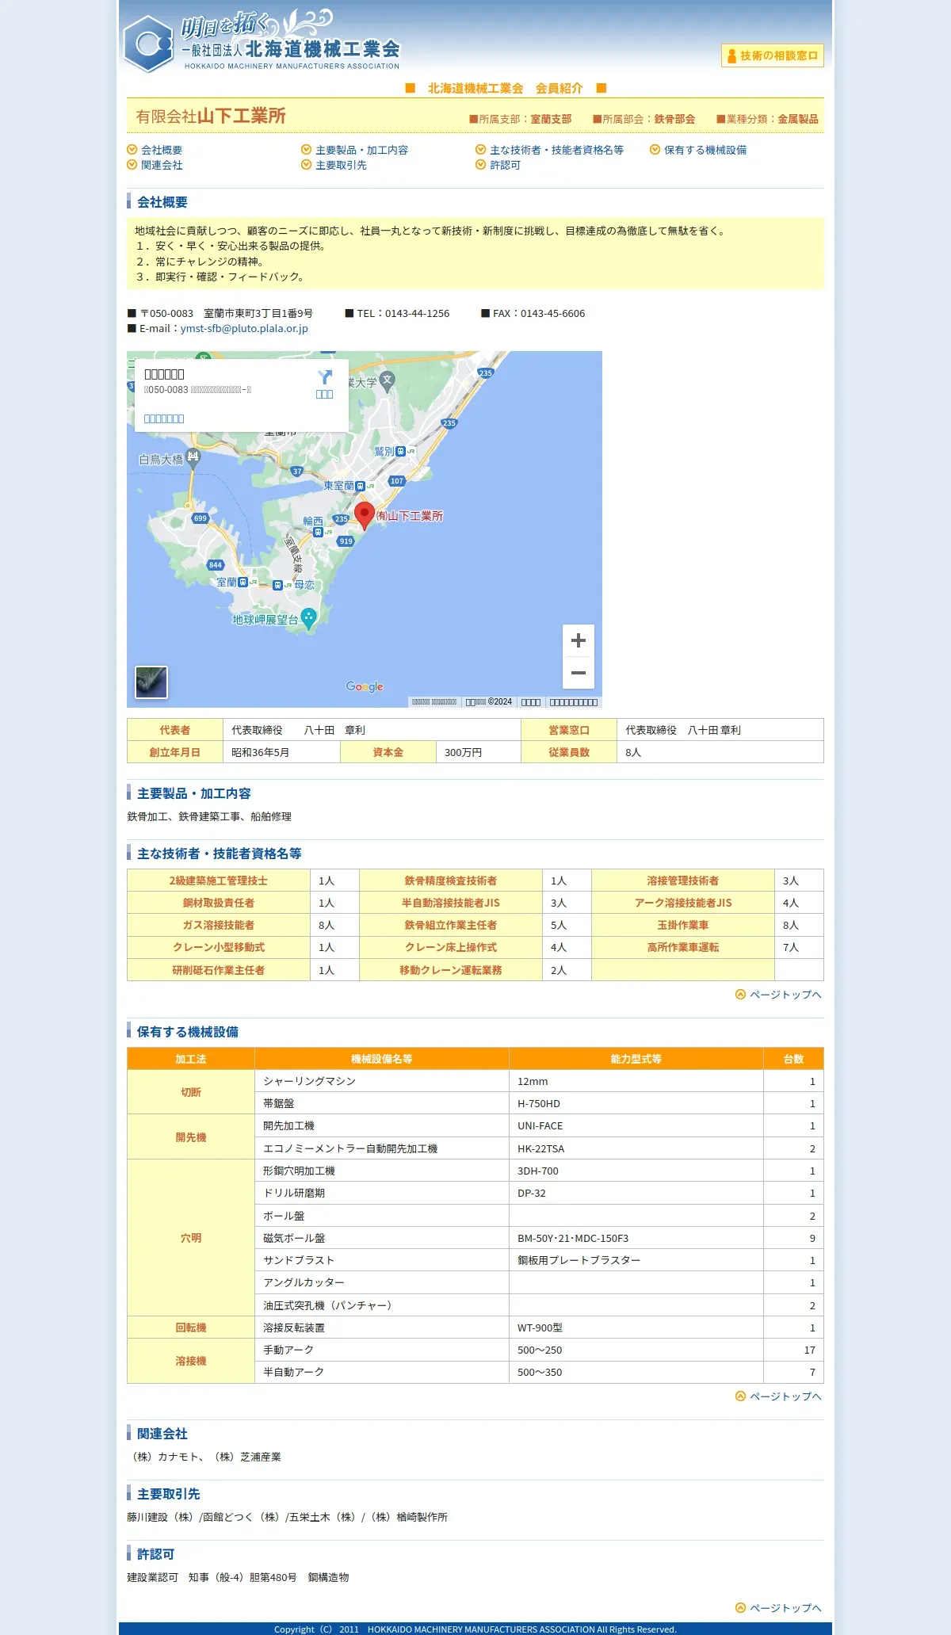Click the map terms link in footer strip

(531, 702)
